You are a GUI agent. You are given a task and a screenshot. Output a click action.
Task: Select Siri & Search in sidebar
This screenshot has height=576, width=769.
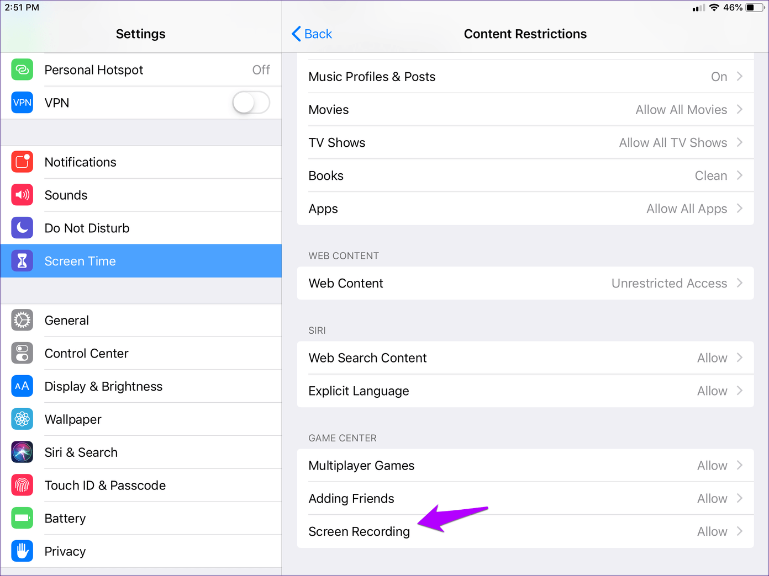click(x=81, y=452)
